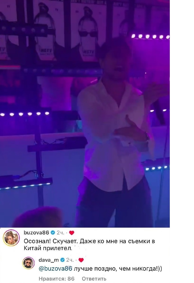Click the buzova86 username
Viewport: 194px width, 283px height.
click(x=37, y=233)
